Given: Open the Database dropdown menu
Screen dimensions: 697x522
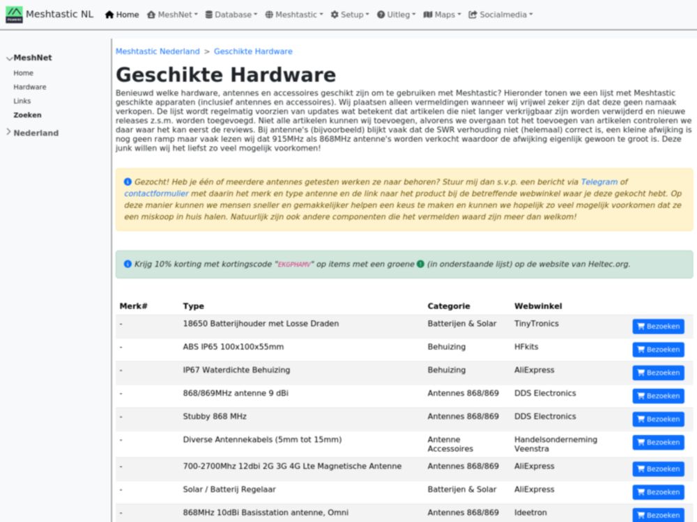Looking at the screenshot, I should [x=231, y=15].
